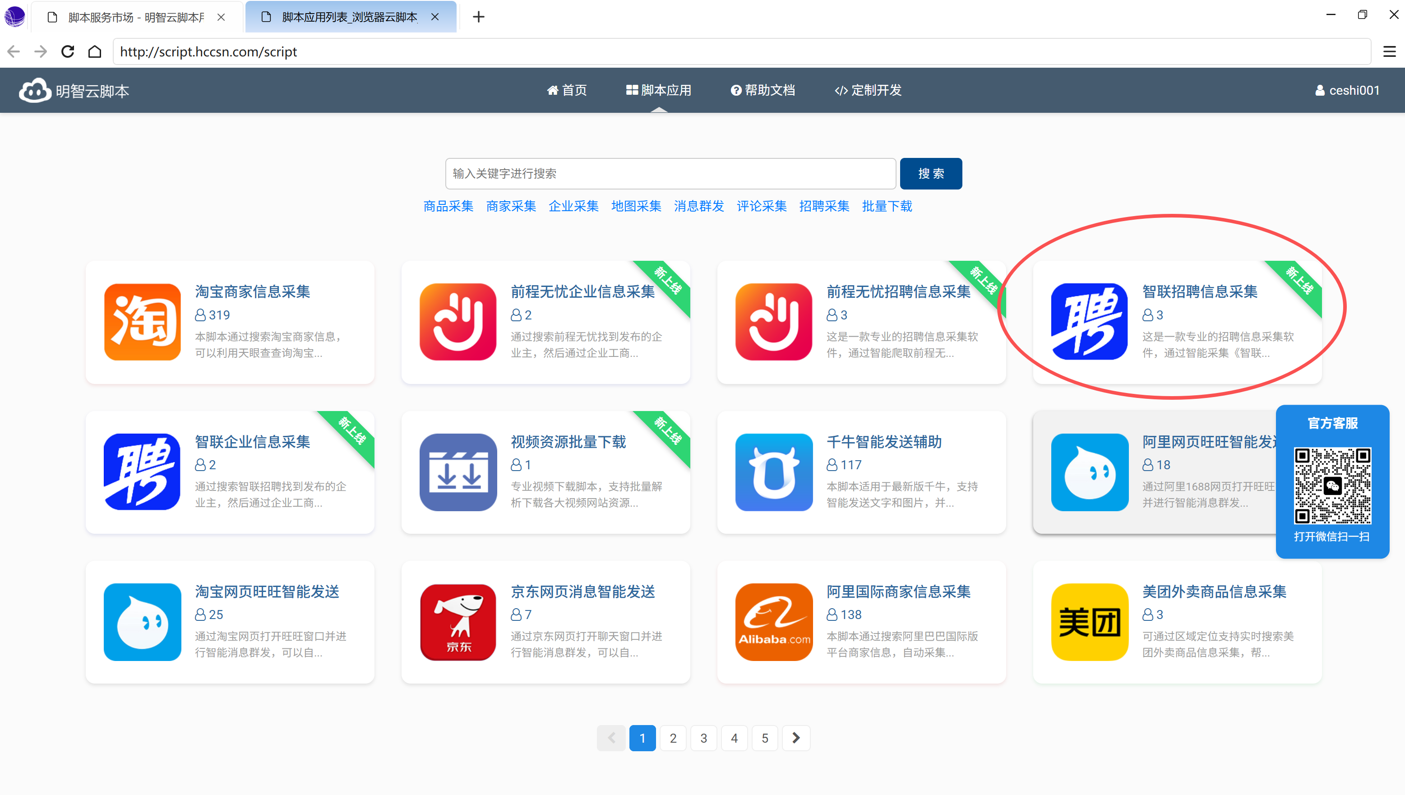Image resolution: width=1405 pixels, height=795 pixels.
Task: Open 阿里国际商家信息采集 title link
Action: tap(898, 592)
